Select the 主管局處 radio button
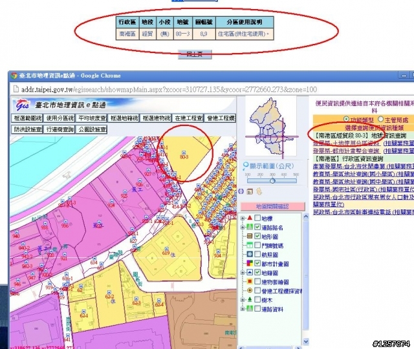Viewport: 414px width, 349px height. [x=380, y=119]
